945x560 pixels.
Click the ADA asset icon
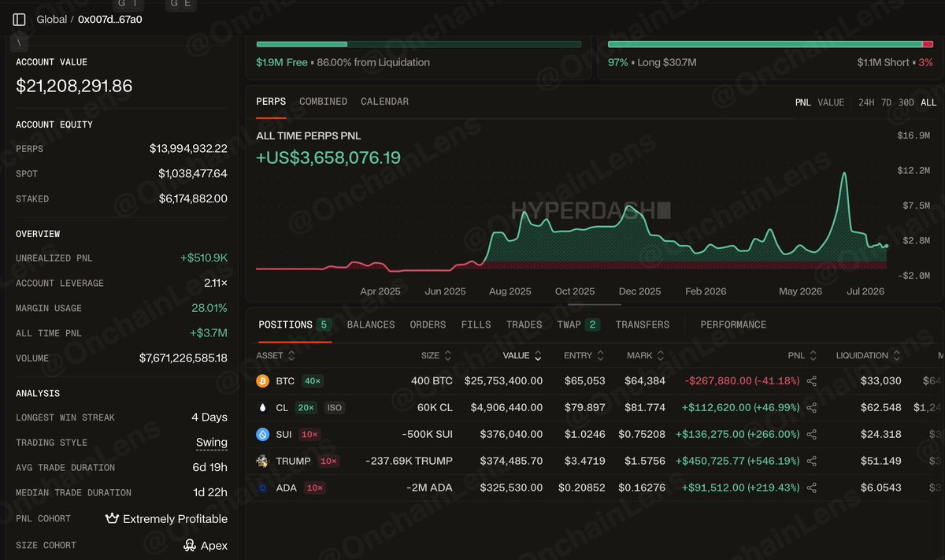click(263, 488)
